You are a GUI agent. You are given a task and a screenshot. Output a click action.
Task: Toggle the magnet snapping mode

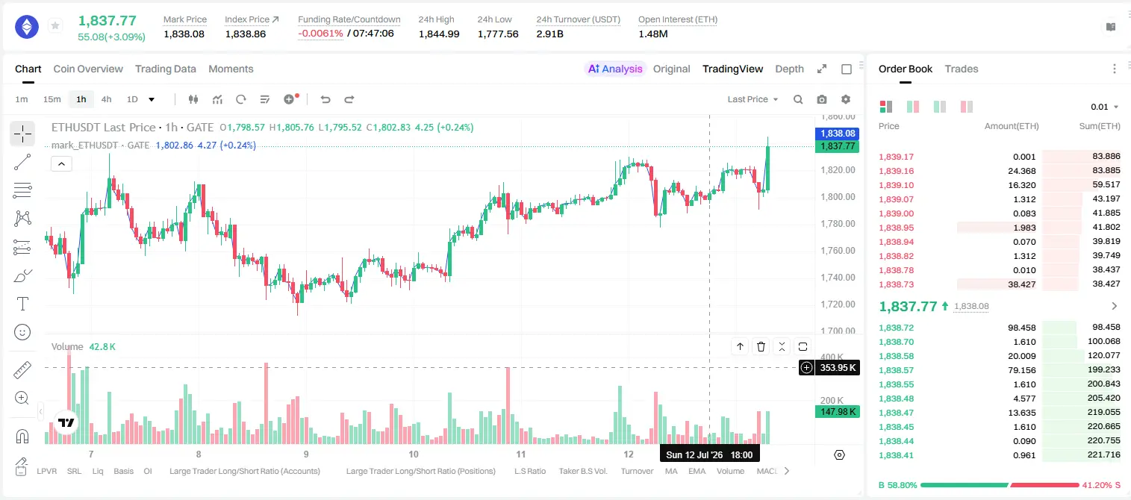(22, 437)
